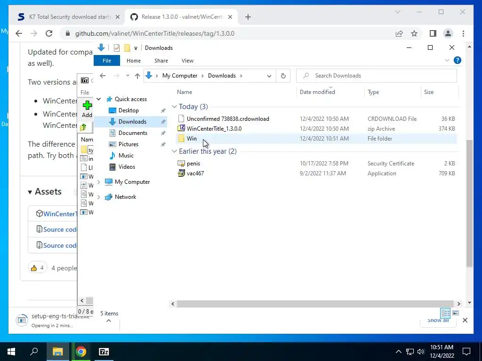This screenshot has width=482, height=361.
Task: Sort by Name column header
Action: point(185,92)
